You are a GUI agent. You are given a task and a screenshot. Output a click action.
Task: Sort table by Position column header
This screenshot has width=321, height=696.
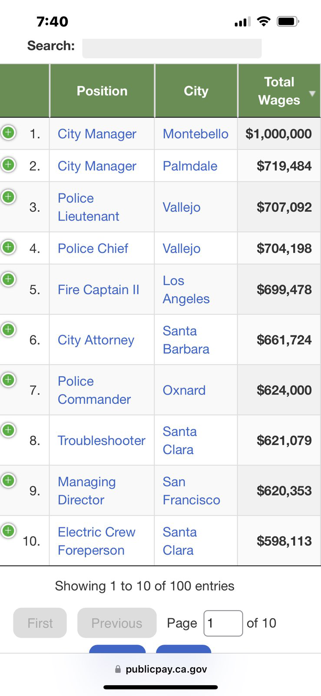(102, 91)
